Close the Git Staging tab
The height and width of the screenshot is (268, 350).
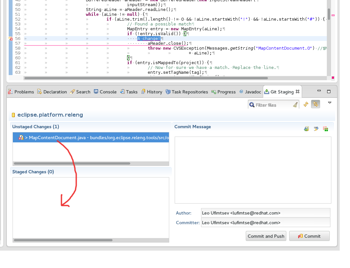(298, 91)
